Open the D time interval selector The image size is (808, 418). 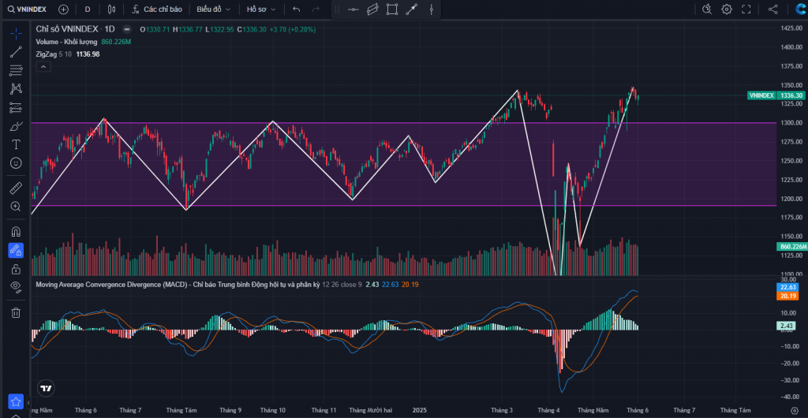(87, 9)
